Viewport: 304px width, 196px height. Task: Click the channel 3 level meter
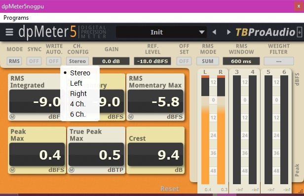[x=237, y=130]
